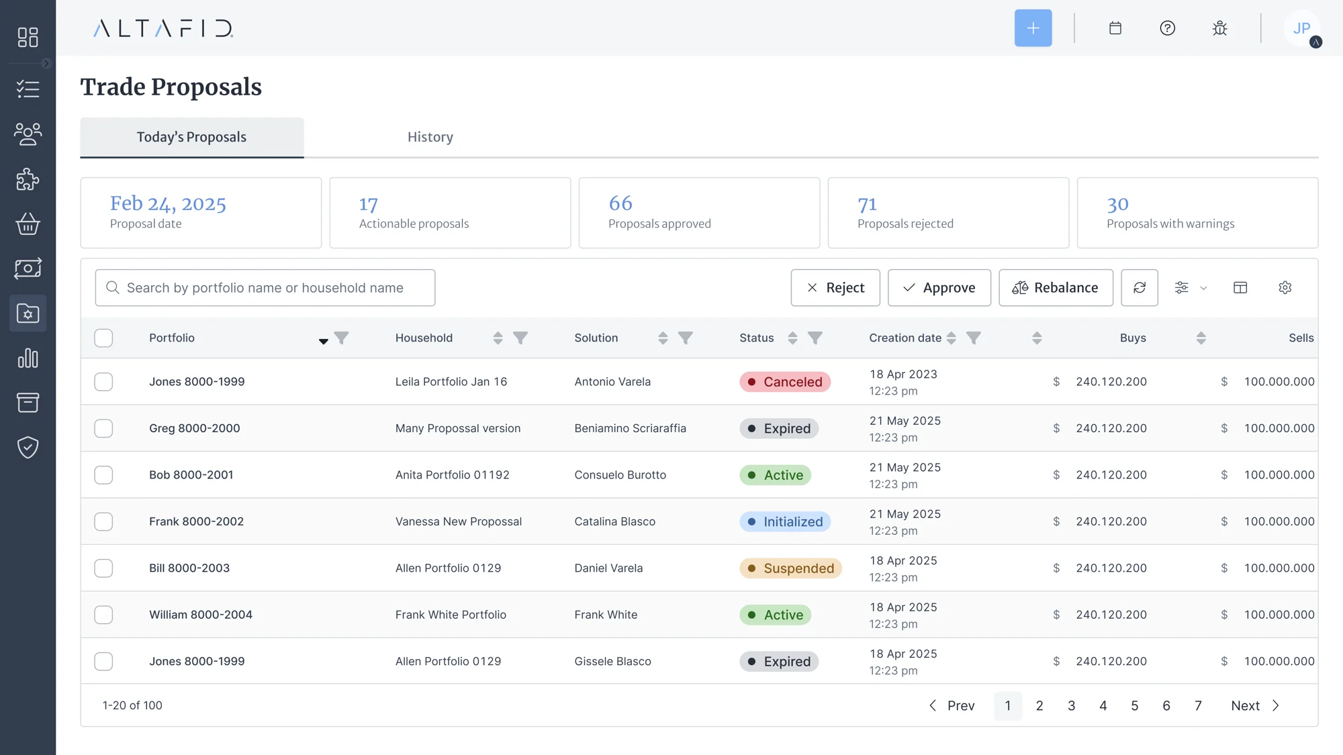Select the Jones 8000-1999 first row checkbox

click(103, 382)
